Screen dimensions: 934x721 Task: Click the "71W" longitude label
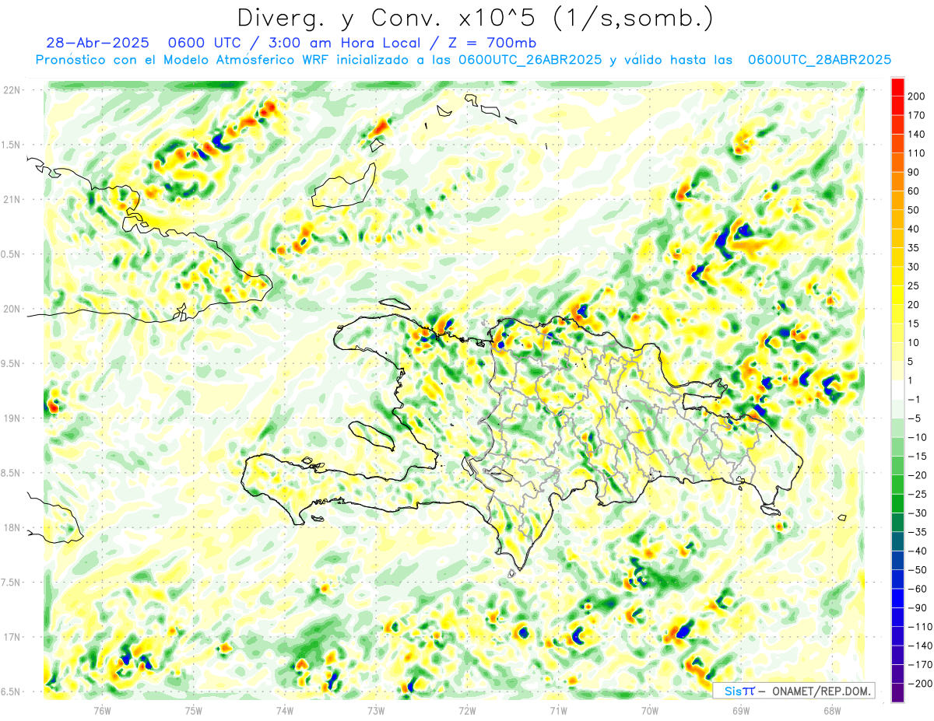tap(558, 710)
